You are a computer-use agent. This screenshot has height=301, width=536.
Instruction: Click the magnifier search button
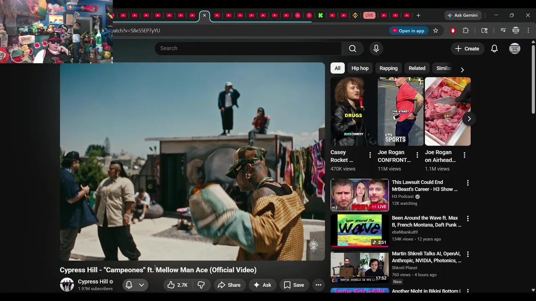click(353, 48)
